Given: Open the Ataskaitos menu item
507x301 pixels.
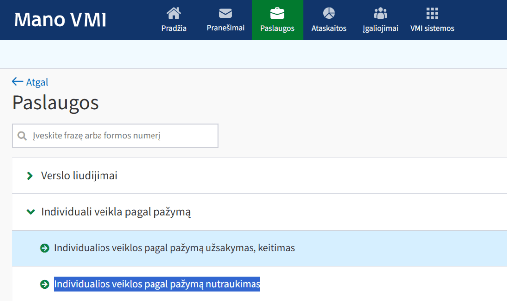Looking at the screenshot, I should pyautogui.click(x=328, y=20).
